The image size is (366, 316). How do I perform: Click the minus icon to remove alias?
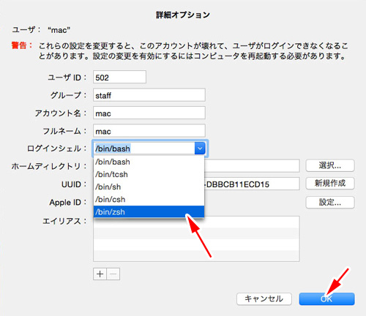pyautogui.click(x=113, y=274)
